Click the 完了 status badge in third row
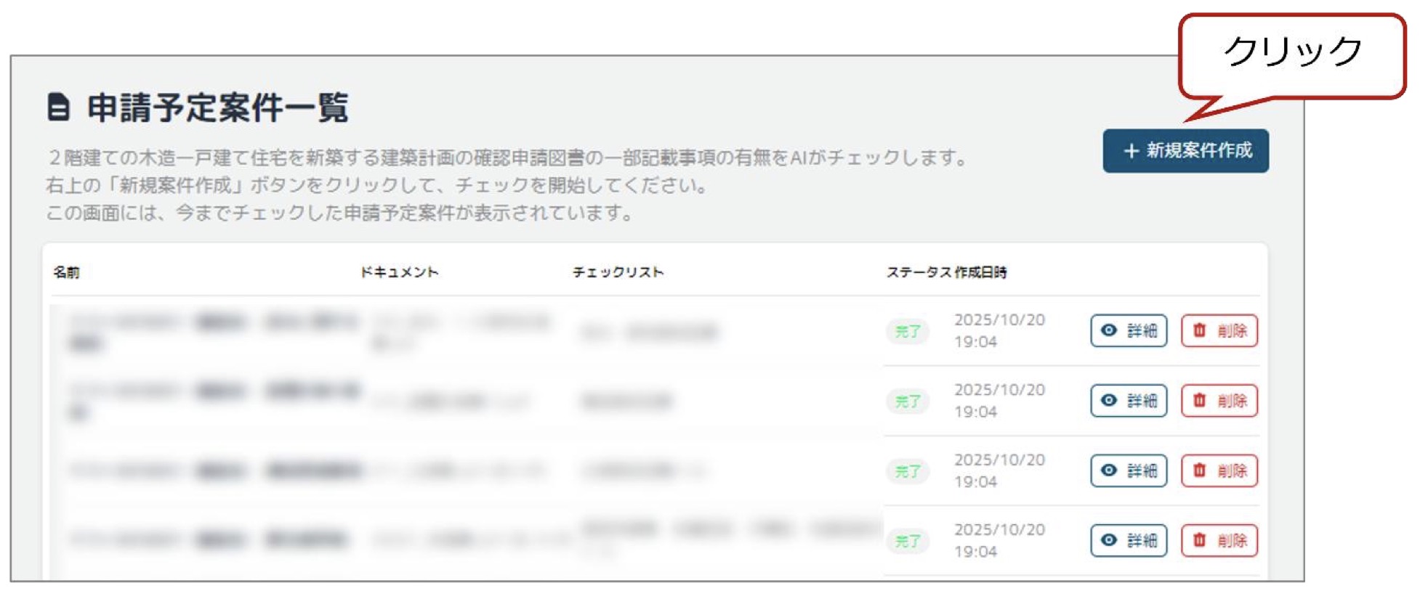 point(908,471)
